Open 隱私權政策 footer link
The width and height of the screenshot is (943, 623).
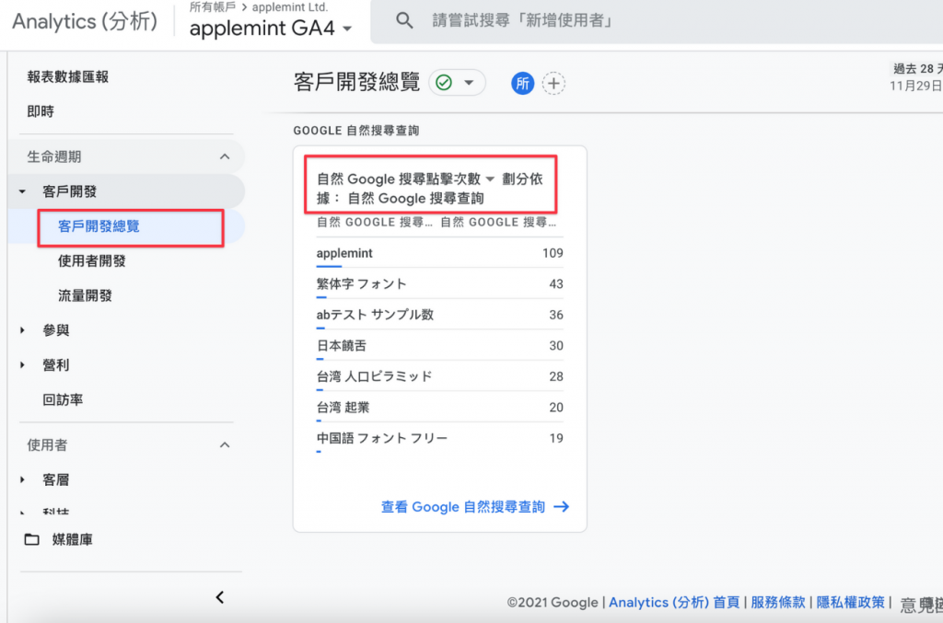(x=850, y=602)
